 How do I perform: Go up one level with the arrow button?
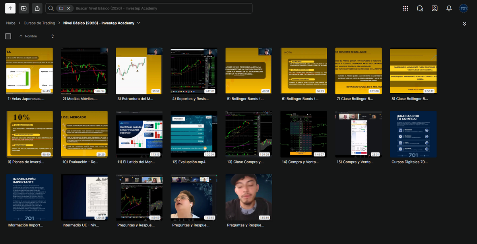point(10,8)
